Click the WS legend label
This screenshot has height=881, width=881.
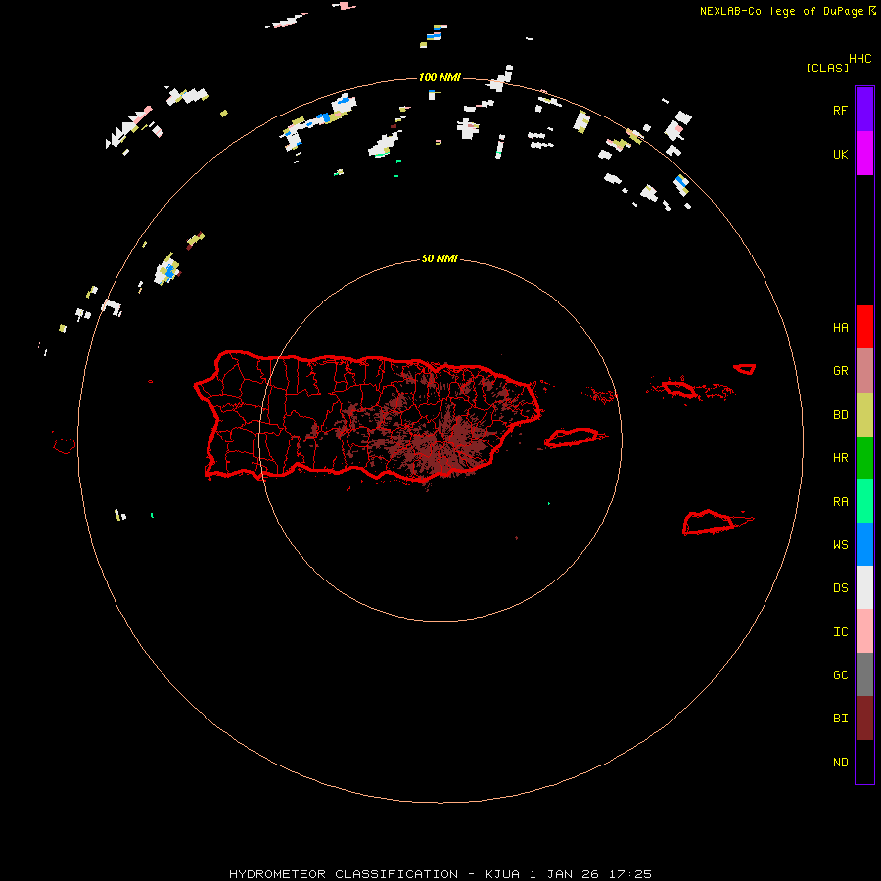pyautogui.click(x=840, y=545)
